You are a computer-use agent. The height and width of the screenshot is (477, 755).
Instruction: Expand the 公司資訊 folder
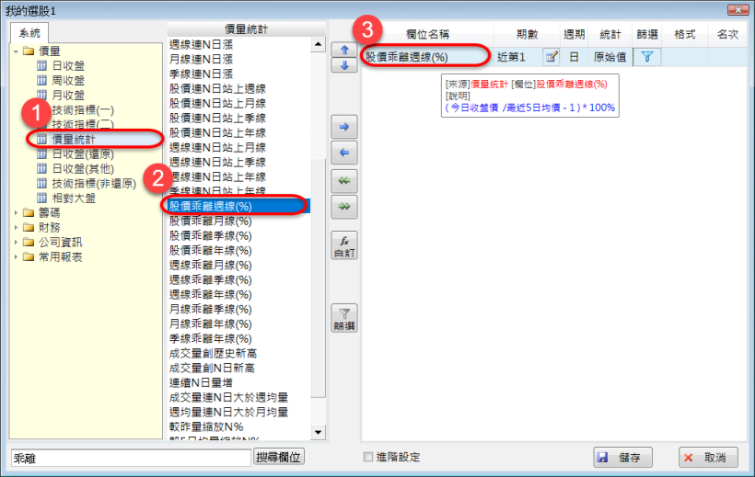(16, 243)
